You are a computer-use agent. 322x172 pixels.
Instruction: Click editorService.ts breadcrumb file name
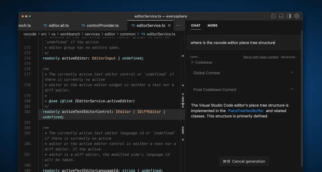pyautogui.click(x=161, y=34)
